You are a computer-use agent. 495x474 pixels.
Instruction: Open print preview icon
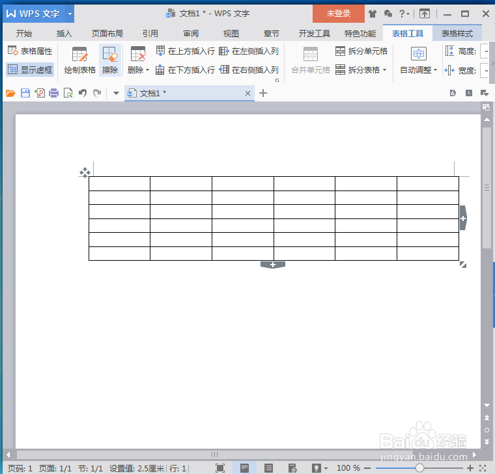click(x=68, y=93)
